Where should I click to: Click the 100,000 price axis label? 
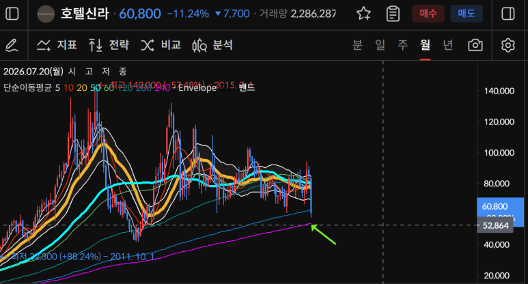499,153
